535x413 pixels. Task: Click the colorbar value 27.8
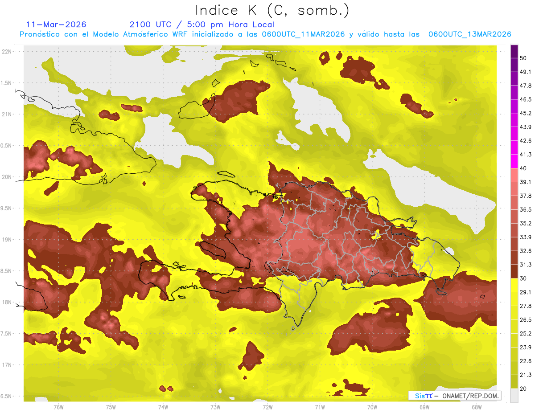pos(526,306)
